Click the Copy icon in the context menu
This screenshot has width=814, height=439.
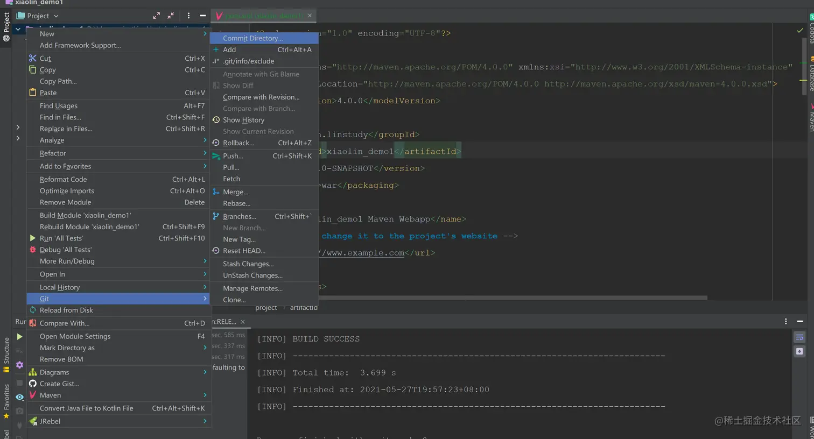33,70
